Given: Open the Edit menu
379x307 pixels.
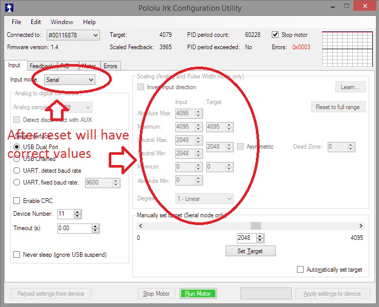Looking at the screenshot, I should (x=35, y=22).
